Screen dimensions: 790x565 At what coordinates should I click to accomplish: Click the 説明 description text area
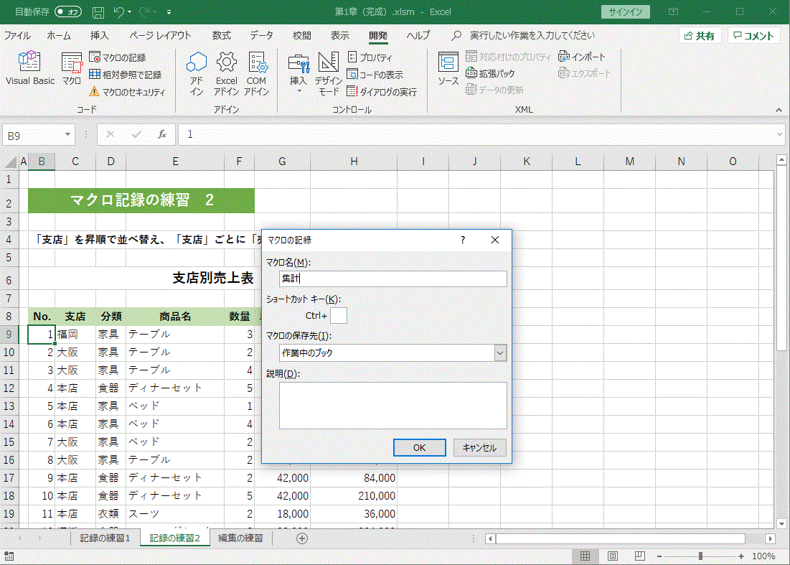[x=393, y=406]
